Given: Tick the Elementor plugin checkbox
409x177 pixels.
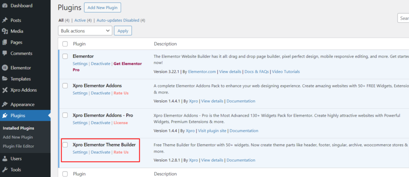Looking at the screenshot, I should (x=65, y=56).
